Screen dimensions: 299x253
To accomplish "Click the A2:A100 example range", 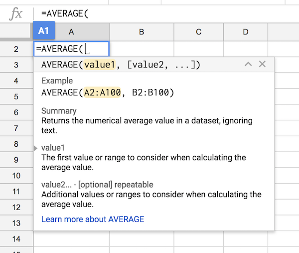I will click(x=102, y=92).
